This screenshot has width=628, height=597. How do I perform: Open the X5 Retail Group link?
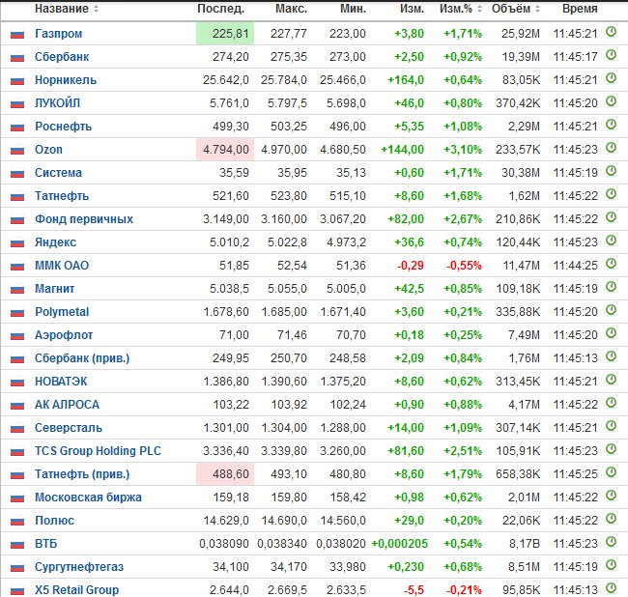(76, 590)
